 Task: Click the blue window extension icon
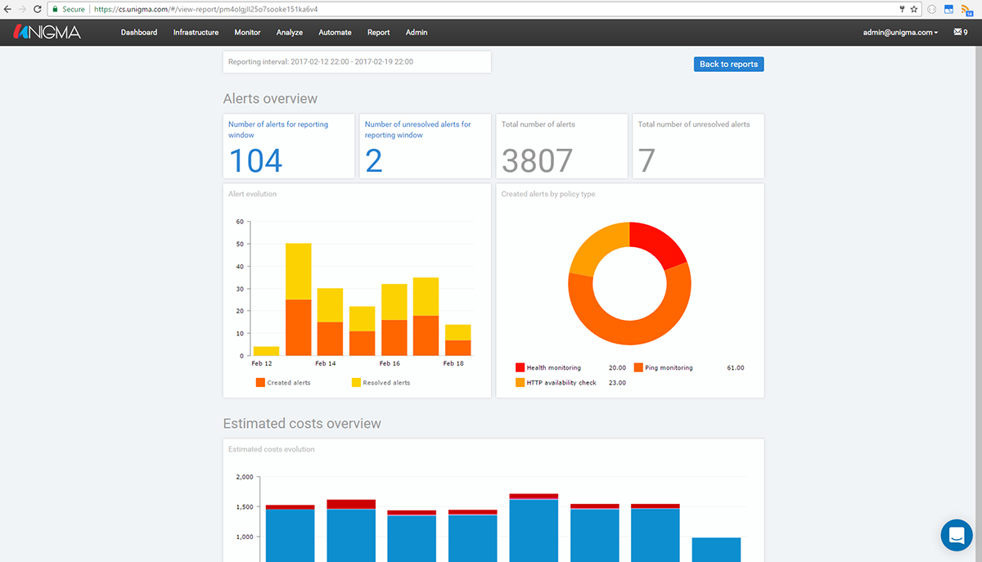[949, 9]
